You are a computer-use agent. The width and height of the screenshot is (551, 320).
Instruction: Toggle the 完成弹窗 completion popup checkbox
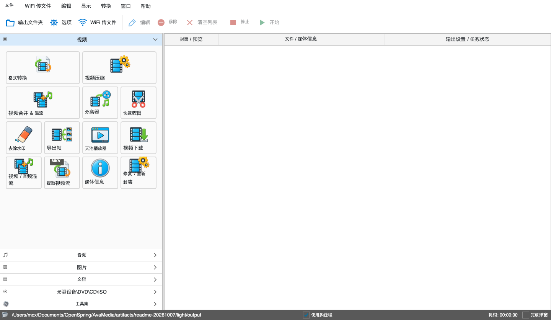[x=526, y=315]
